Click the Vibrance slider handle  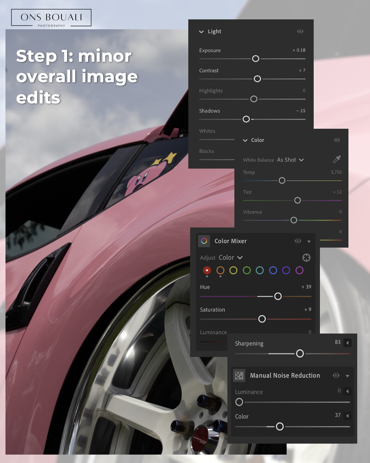coord(294,220)
